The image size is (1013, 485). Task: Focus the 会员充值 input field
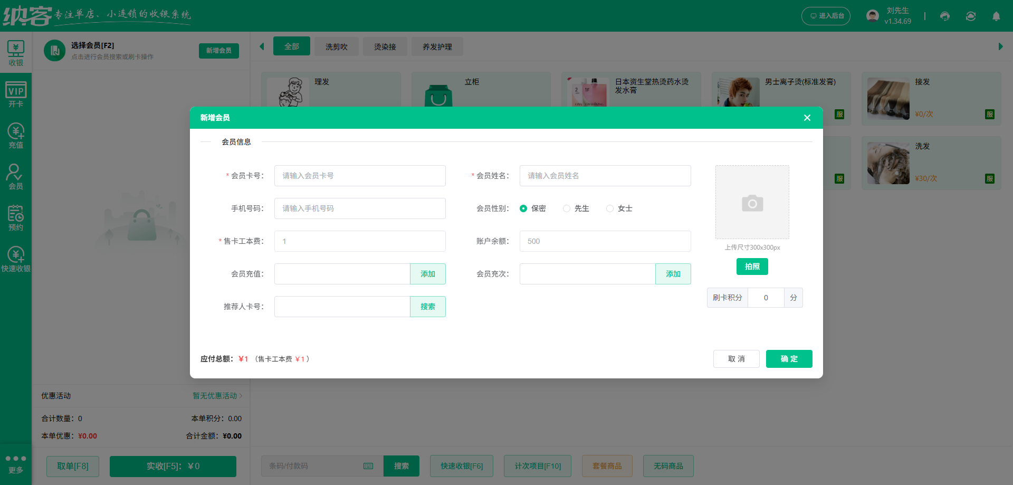coord(342,274)
